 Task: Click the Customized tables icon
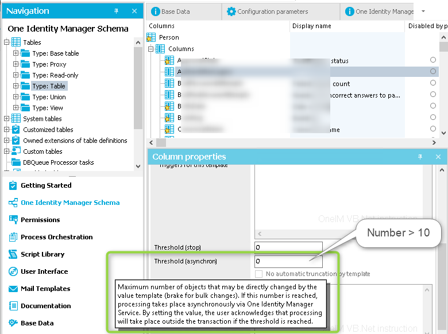point(16,130)
